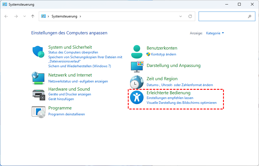Maximize the Systemsteuerung window
This screenshot has height=166, width=259.
(239, 4)
